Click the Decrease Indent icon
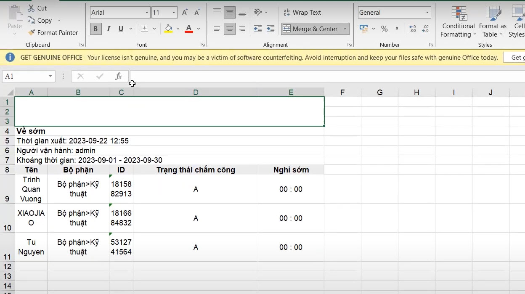The width and height of the screenshot is (525, 294). point(258,29)
